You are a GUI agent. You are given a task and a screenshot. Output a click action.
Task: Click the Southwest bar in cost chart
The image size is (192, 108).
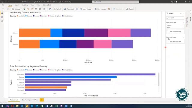click(x=90, y=74)
